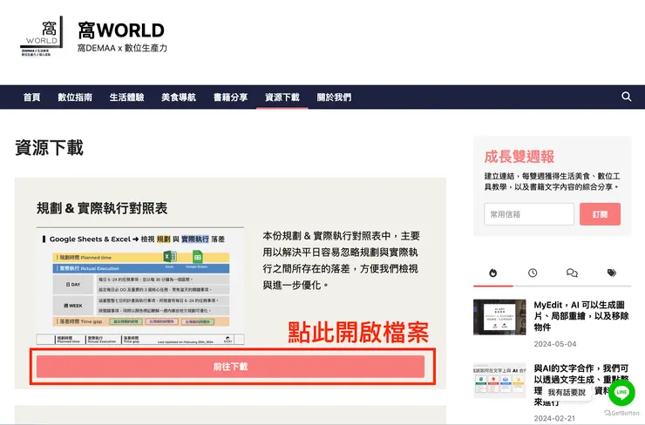Click the GetButton credit link
This screenshot has height=425, width=645.
click(x=621, y=413)
